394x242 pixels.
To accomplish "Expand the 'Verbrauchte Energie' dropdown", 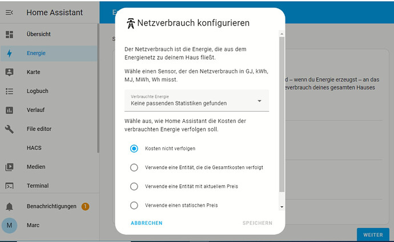I will click(196, 101).
